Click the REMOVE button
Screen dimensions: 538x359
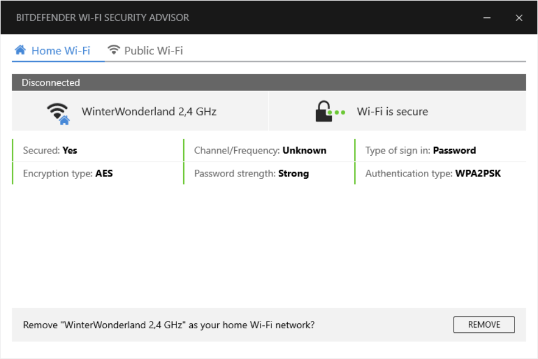tap(484, 324)
